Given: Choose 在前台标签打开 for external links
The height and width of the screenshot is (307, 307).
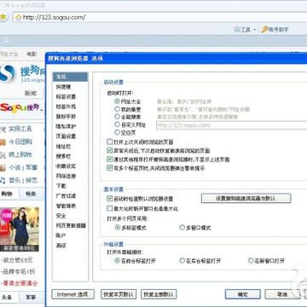Looking at the screenshot, I should (x=117, y=260).
